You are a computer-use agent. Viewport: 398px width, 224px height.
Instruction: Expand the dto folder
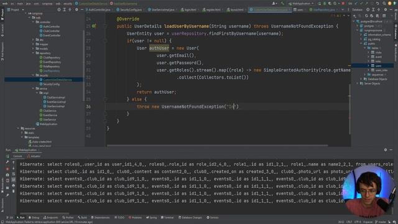[x=33, y=40]
